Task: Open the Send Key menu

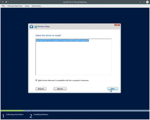Action: click(x=36, y=6)
